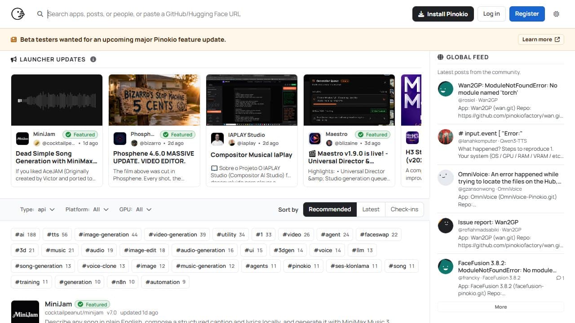Screen dimensions: 575x323
Task: Click the Register button
Action: tap(527, 14)
